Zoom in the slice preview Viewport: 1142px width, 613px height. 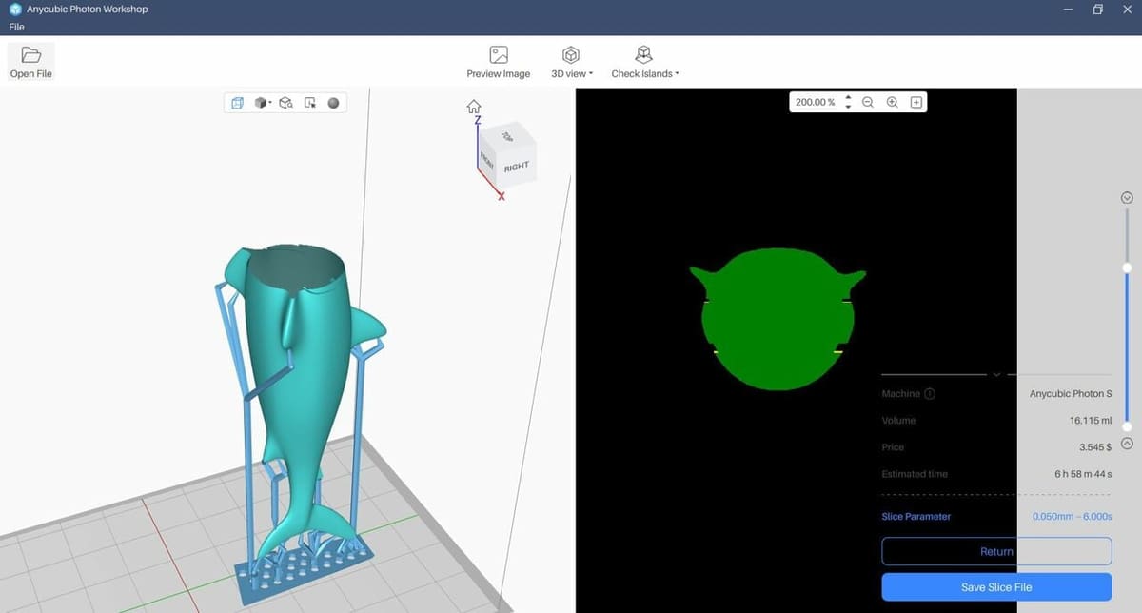pos(892,102)
